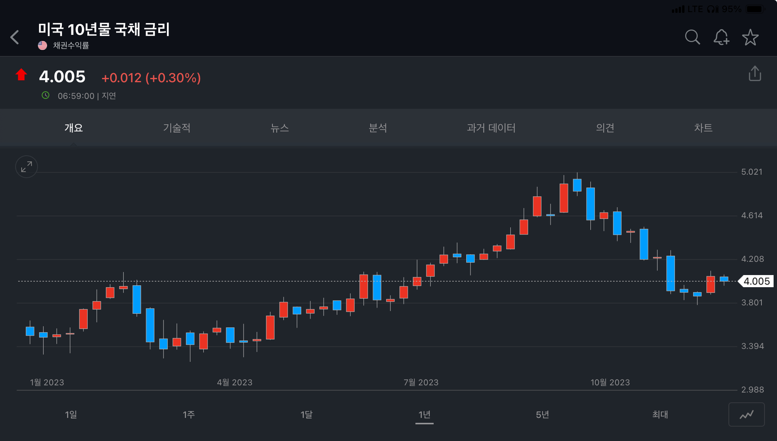777x441 pixels.
Task: Open search with the magnifier icon
Action: 692,37
